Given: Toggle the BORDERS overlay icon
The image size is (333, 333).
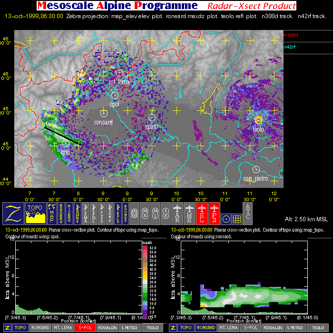Looking at the screenshot, I should [x=63, y=213].
